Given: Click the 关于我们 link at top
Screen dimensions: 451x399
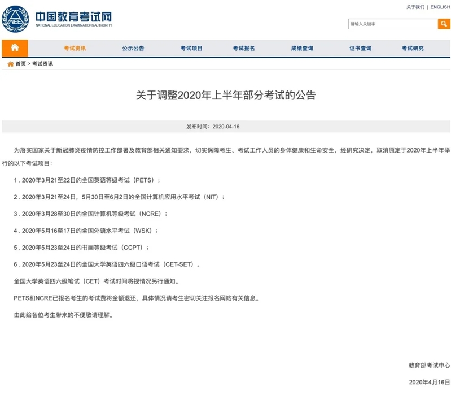Looking at the screenshot, I should pyautogui.click(x=415, y=7).
